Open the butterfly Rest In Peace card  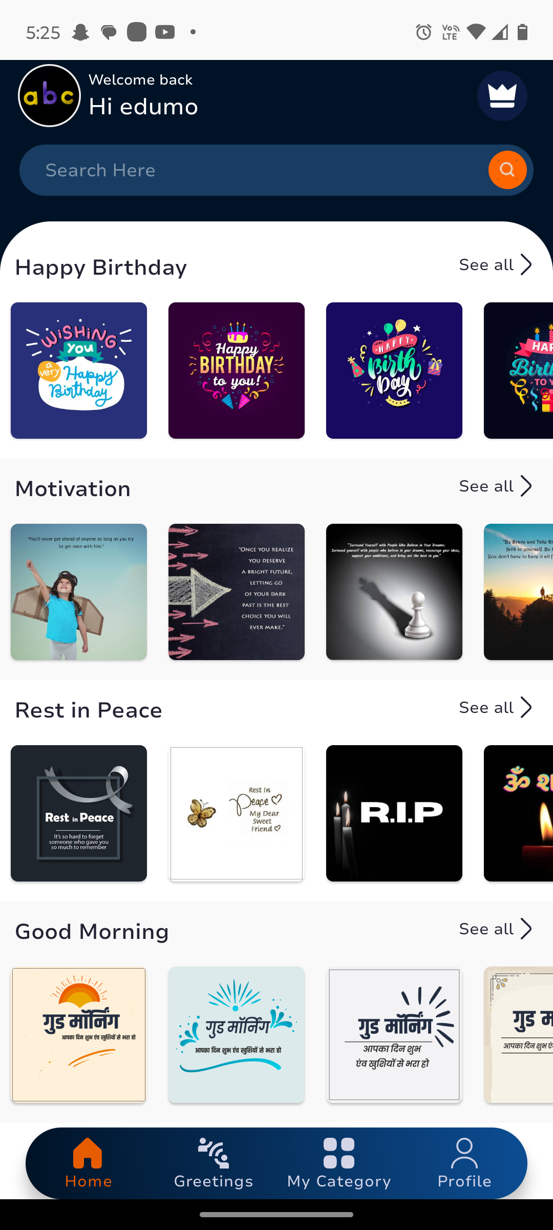coord(237,813)
